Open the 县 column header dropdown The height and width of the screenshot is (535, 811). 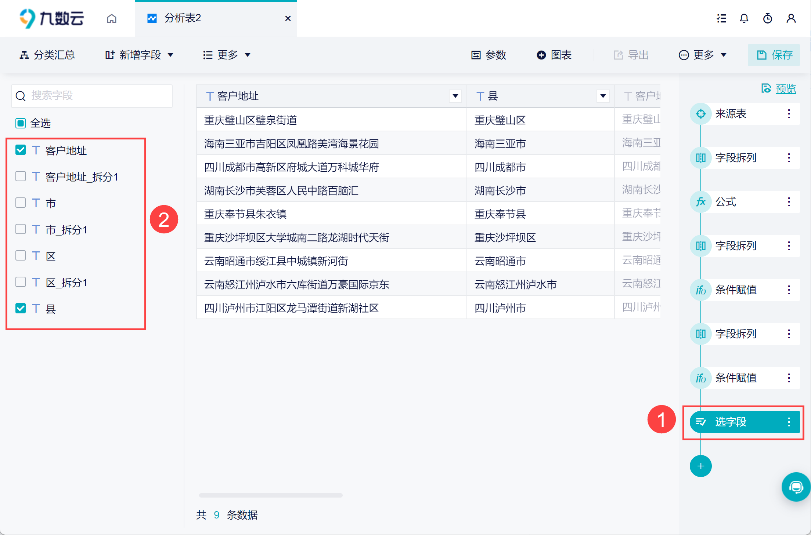[603, 96]
